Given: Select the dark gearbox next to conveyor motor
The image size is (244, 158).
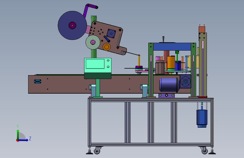Looking at the screenshot, I should [x=185, y=81].
